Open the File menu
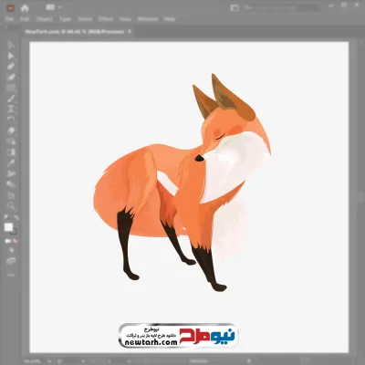The image size is (365, 365). [x=9, y=19]
